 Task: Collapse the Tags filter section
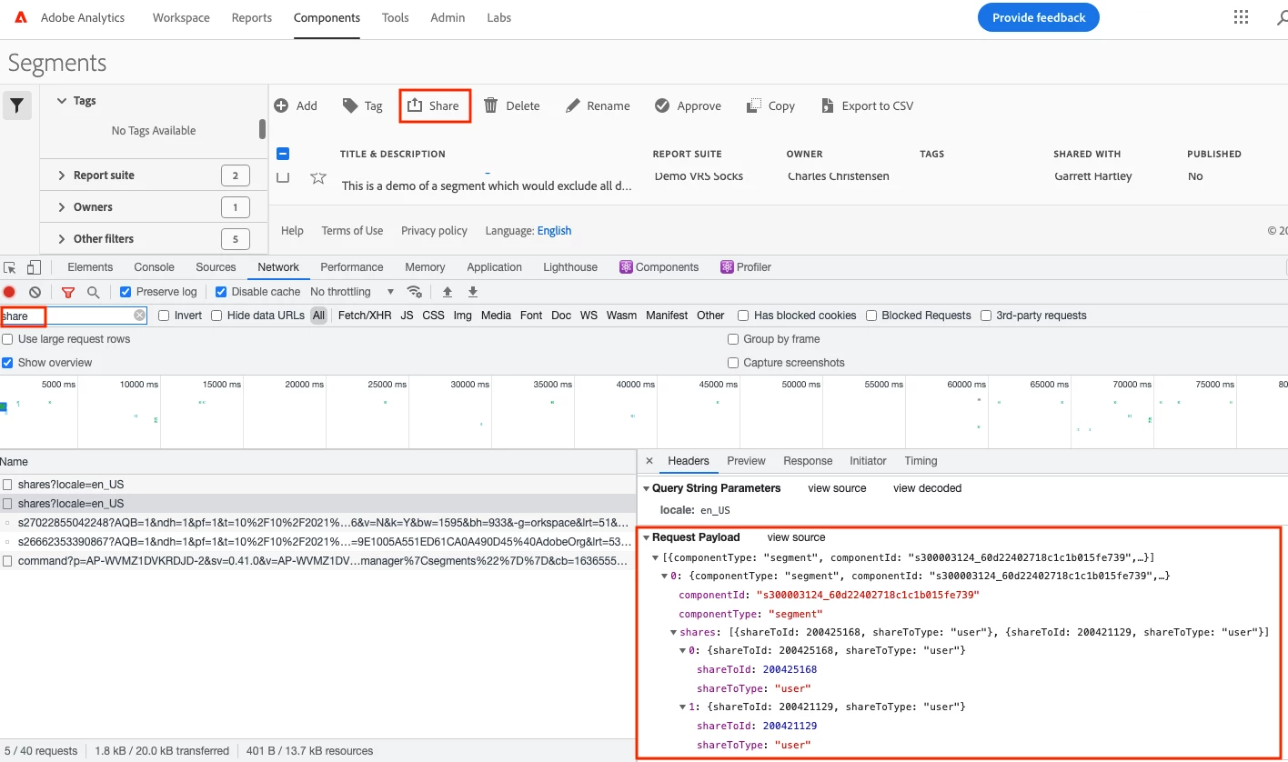pyautogui.click(x=62, y=101)
